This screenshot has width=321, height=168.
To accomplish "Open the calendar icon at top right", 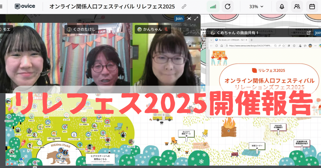I will coord(312,7).
